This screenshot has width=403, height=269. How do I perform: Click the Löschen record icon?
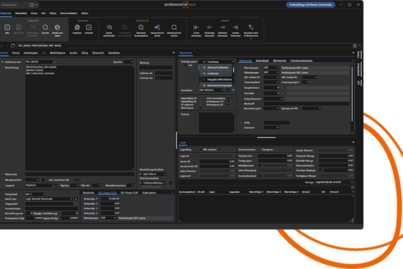[x=89, y=28]
